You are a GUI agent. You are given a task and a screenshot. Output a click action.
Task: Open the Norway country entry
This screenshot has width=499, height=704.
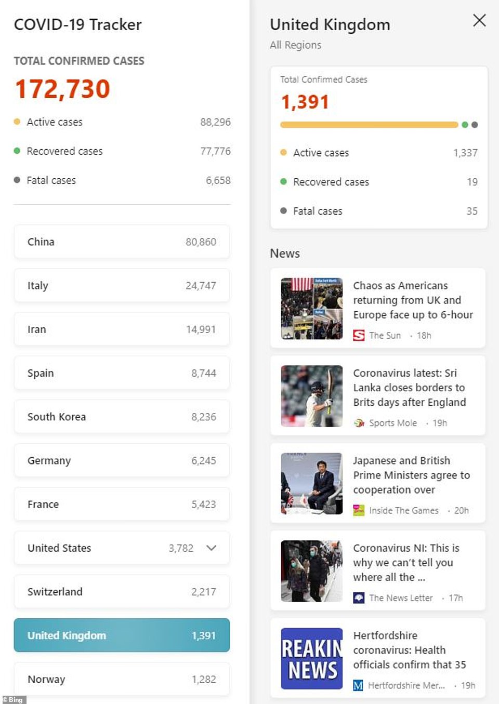point(122,679)
